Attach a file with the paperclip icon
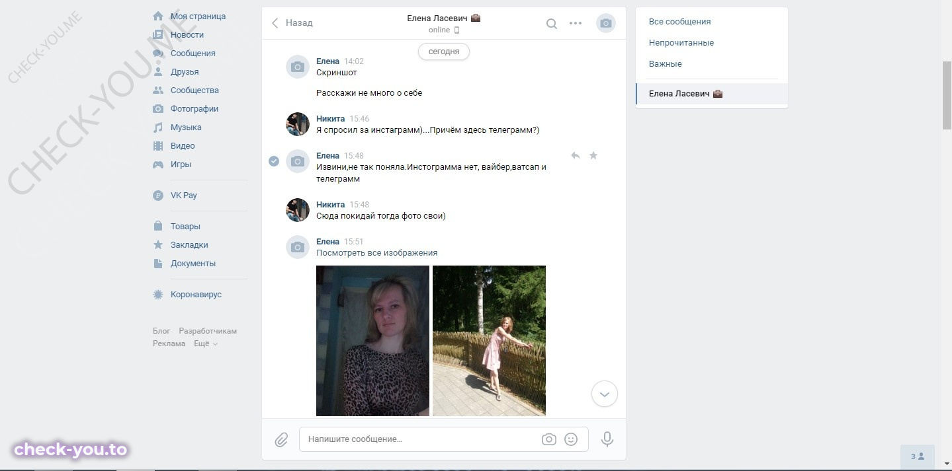This screenshot has height=471, width=952. [x=281, y=439]
